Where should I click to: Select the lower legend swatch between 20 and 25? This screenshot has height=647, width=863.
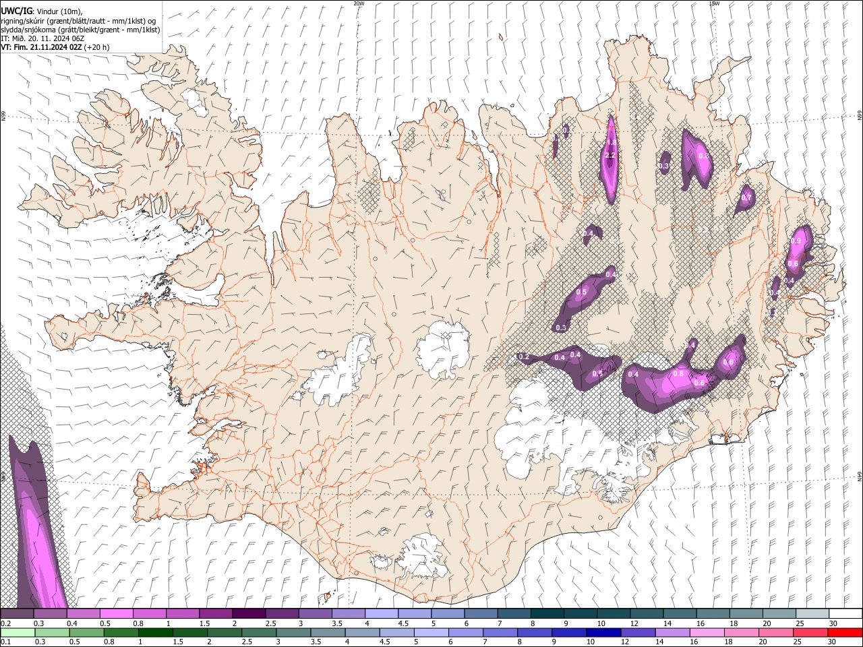775,632
